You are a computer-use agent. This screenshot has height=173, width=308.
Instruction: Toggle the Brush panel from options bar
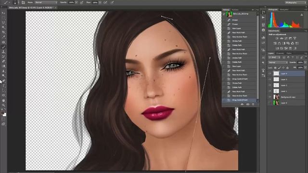23,2
